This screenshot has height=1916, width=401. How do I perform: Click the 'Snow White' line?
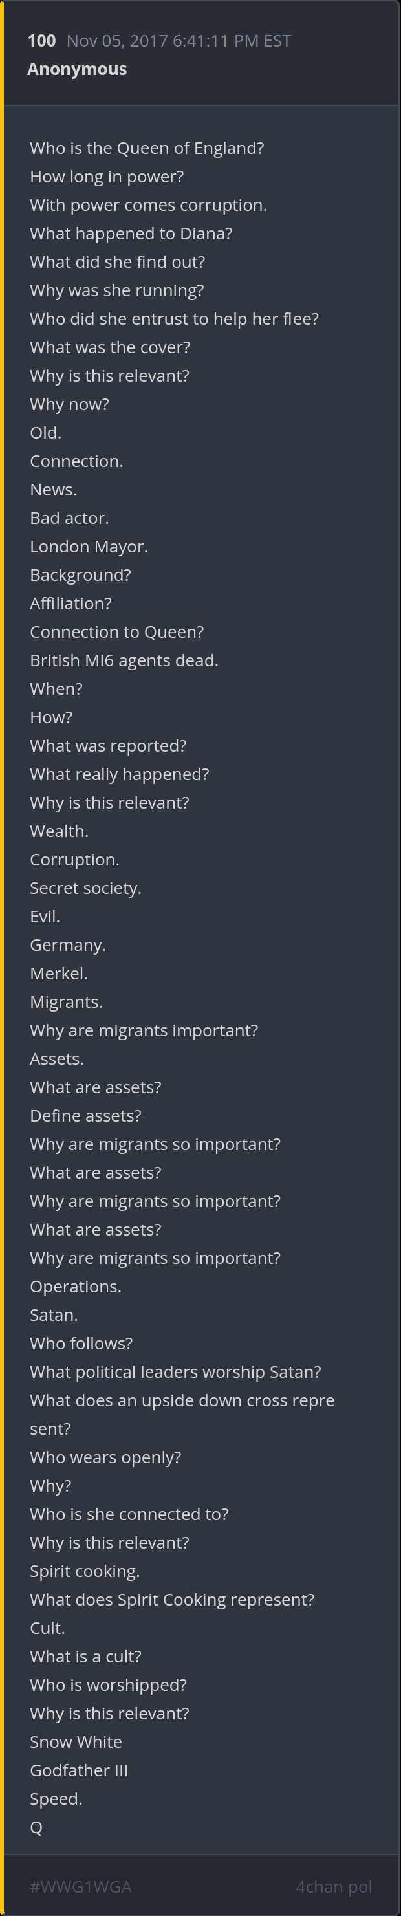click(x=75, y=1742)
